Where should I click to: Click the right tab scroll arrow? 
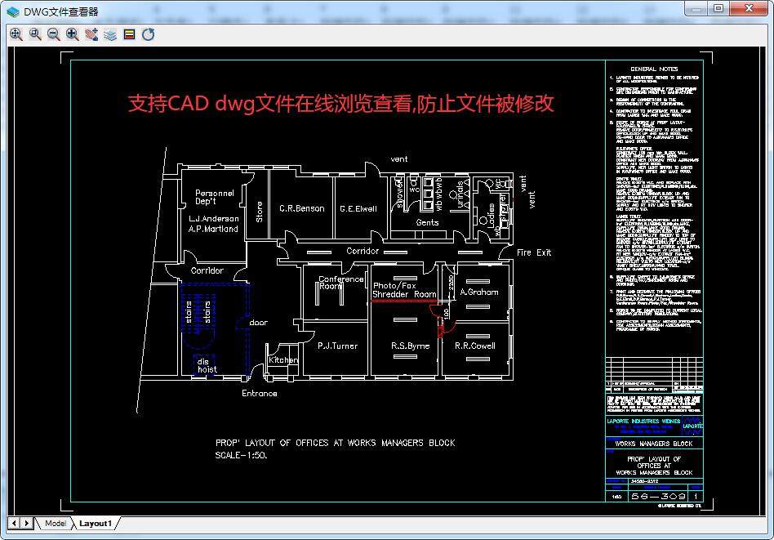pyautogui.click(x=27, y=523)
